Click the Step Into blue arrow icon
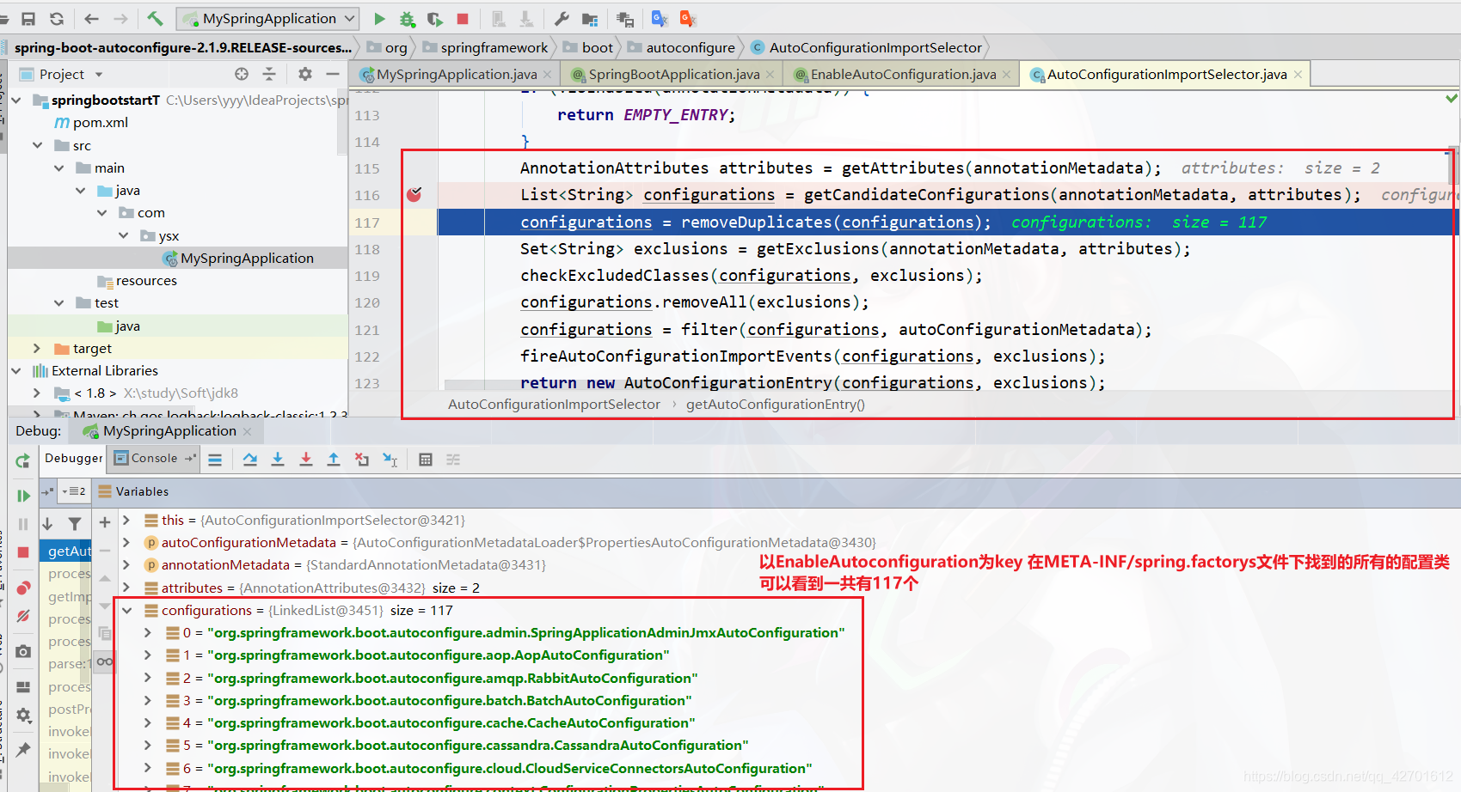This screenshot has height=792, width=1461. coord(278,460)
